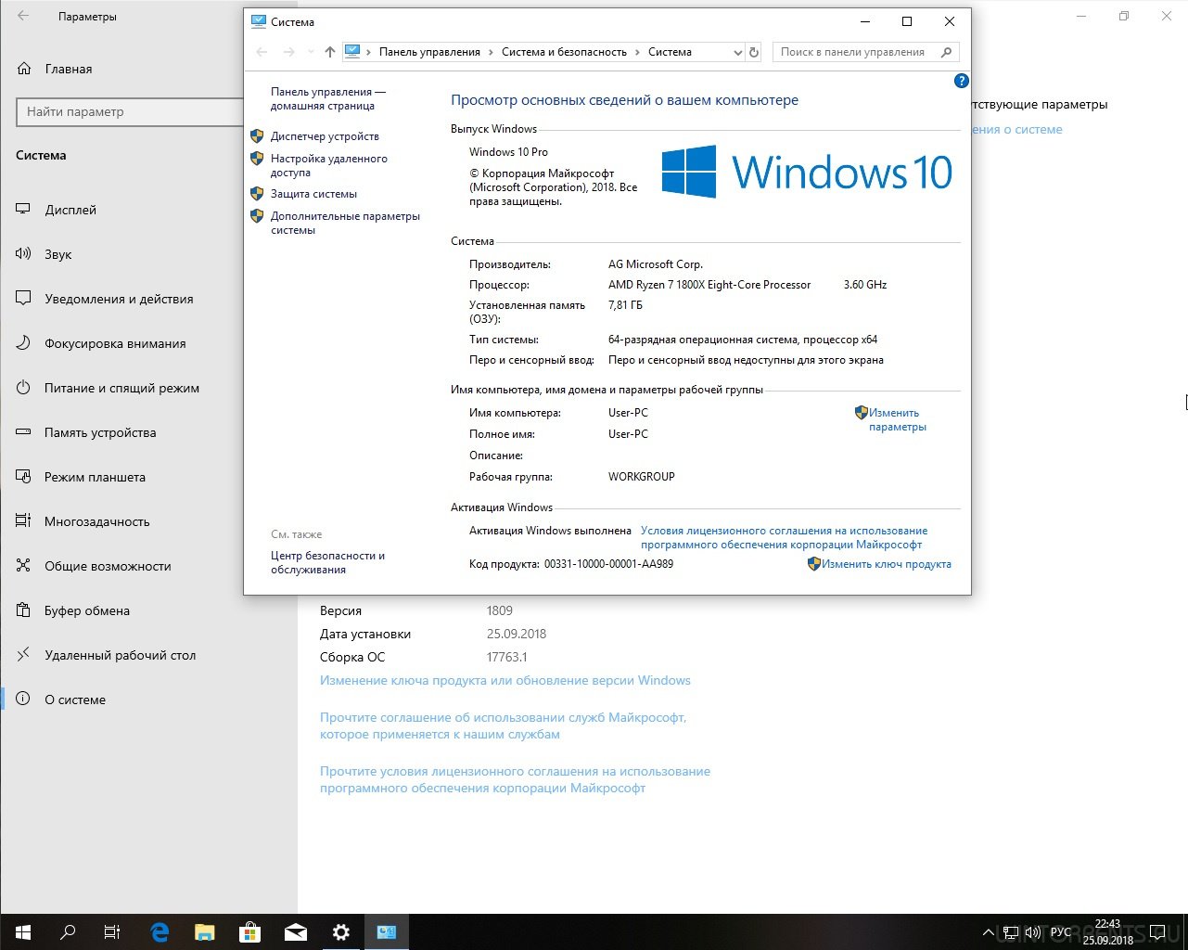The height and width of the screenshot is (950, 1188).
Task: Show hidden tray icons chevron
Action: coord(989,932)
